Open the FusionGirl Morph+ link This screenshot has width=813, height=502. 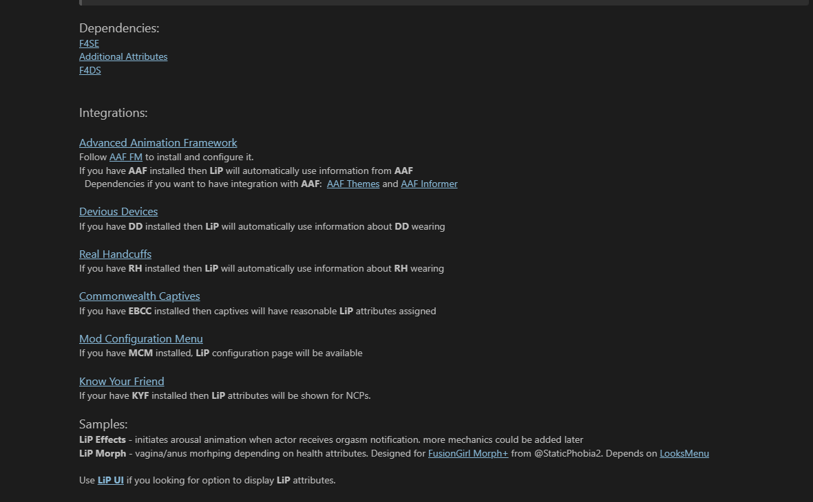pyautogui.click(x=468, y=453)
